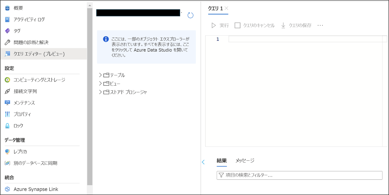
Task: Expand the テーブル tree node chevron
Action: point(100,75)
